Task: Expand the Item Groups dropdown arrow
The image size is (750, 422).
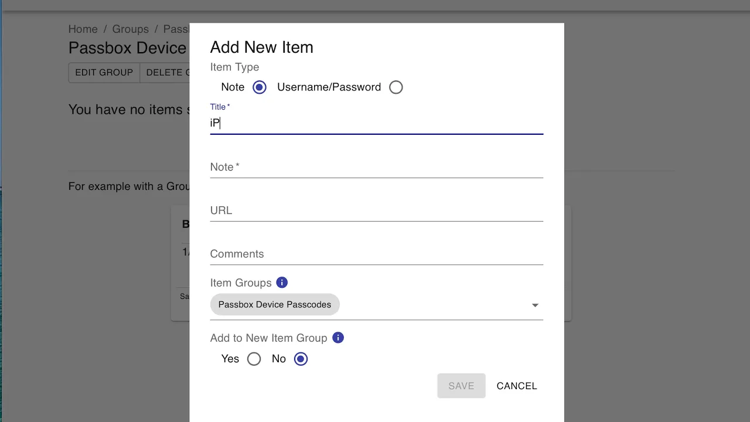Action: [535, 305]
